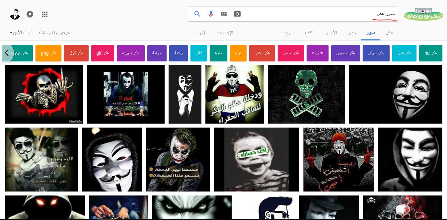
Task: Select the هكر كول suggestion chip
Action: click(76, 53)
